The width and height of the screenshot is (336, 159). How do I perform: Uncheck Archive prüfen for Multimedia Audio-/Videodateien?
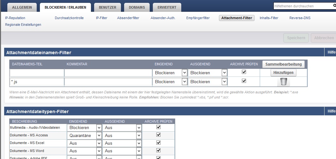[159, 127]
